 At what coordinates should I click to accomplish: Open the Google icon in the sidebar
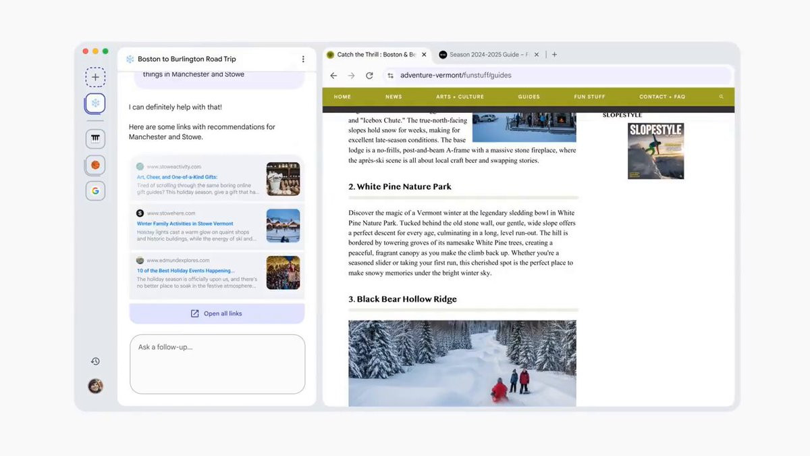[x=95, y=191]
